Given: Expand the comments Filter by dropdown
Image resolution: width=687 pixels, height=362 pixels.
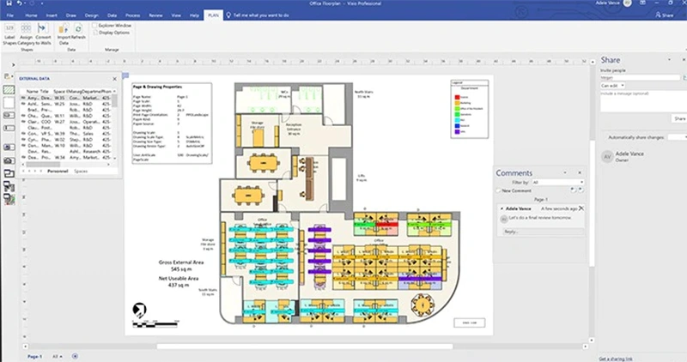Looking at the screenshot, I should pyautogui.click(x=558, y=183).
